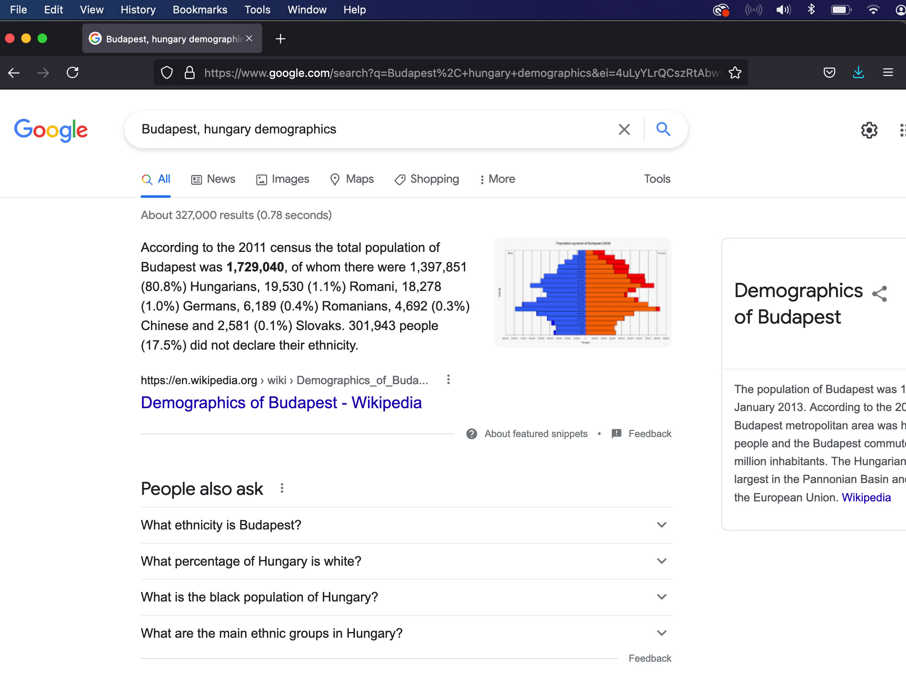
Task: Open the three-dot menu beside the Wikipedia result
Action: click(449, 380)
